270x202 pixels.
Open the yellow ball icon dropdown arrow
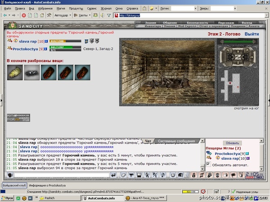tap(156, 8)
